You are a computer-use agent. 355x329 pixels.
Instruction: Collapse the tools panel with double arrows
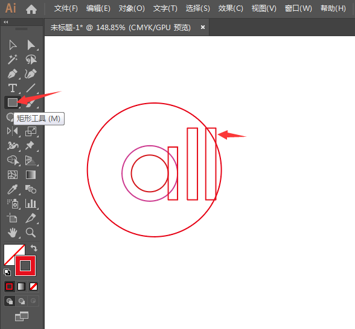pos(6,22)
